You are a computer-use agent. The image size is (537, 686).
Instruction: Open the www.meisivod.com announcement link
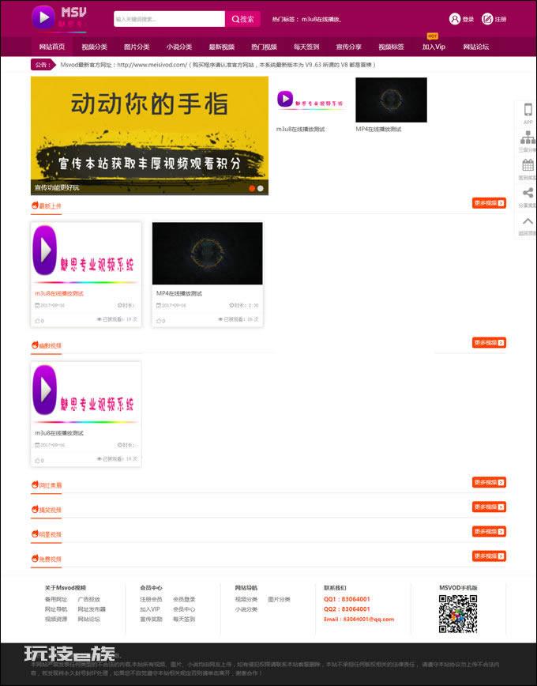[152, 65]
